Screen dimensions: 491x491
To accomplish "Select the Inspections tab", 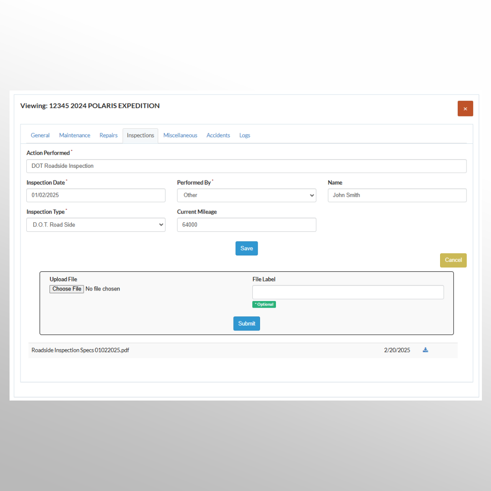I will coord(140,135).
